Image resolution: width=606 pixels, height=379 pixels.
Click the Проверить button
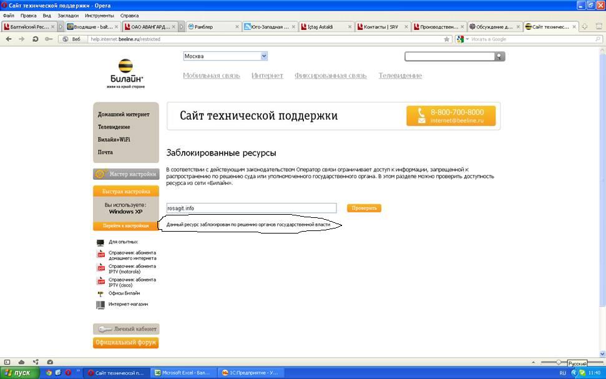click(364, 208)
